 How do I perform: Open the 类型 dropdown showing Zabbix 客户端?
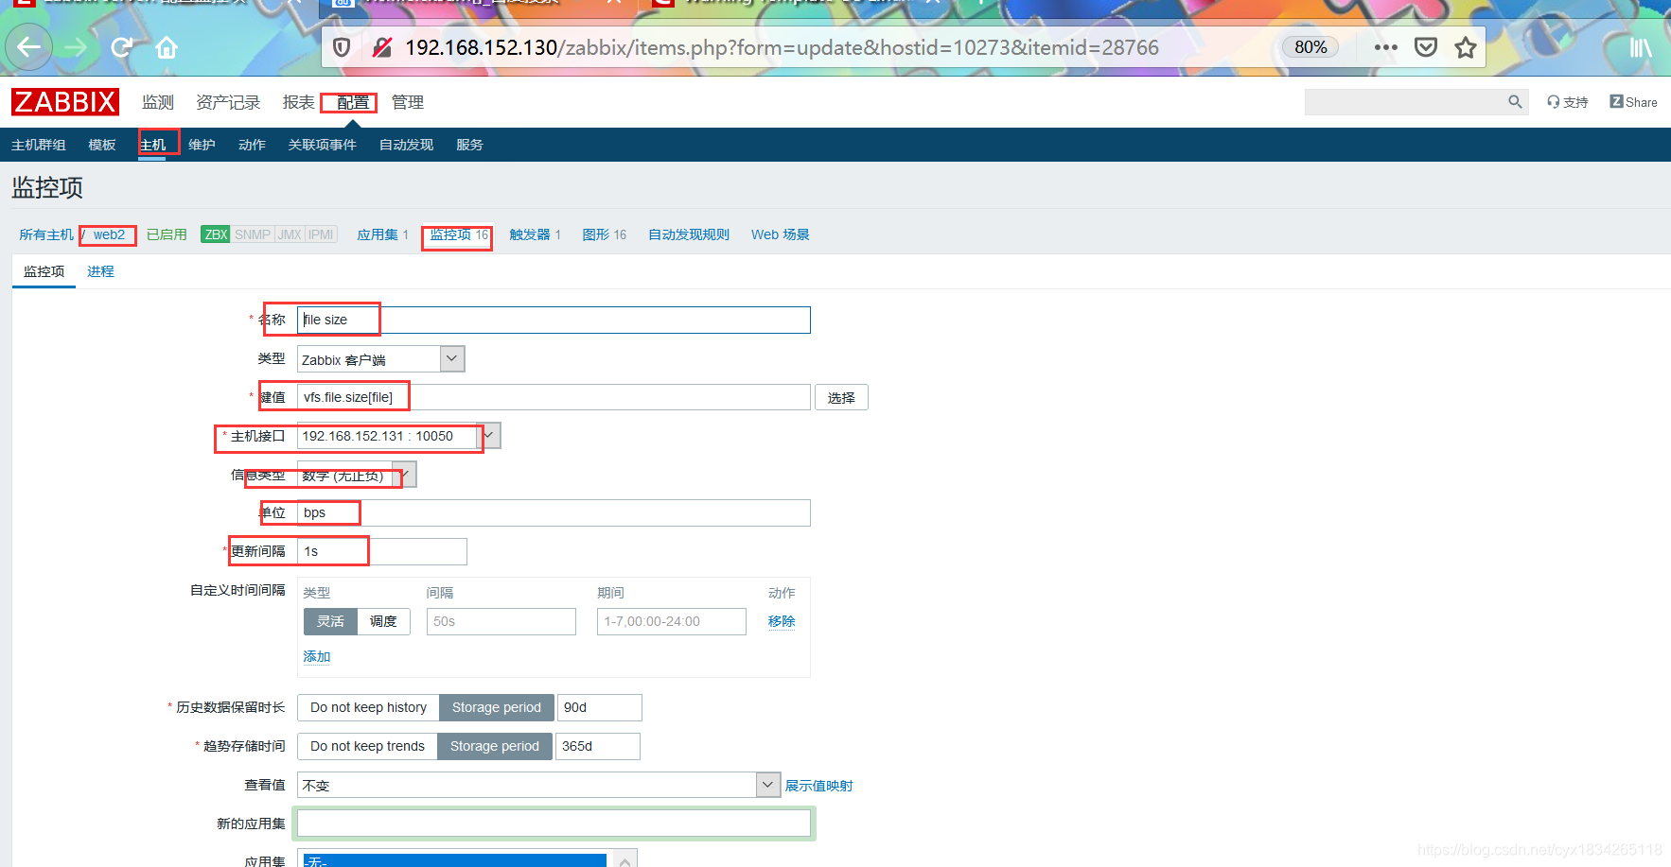380,359
